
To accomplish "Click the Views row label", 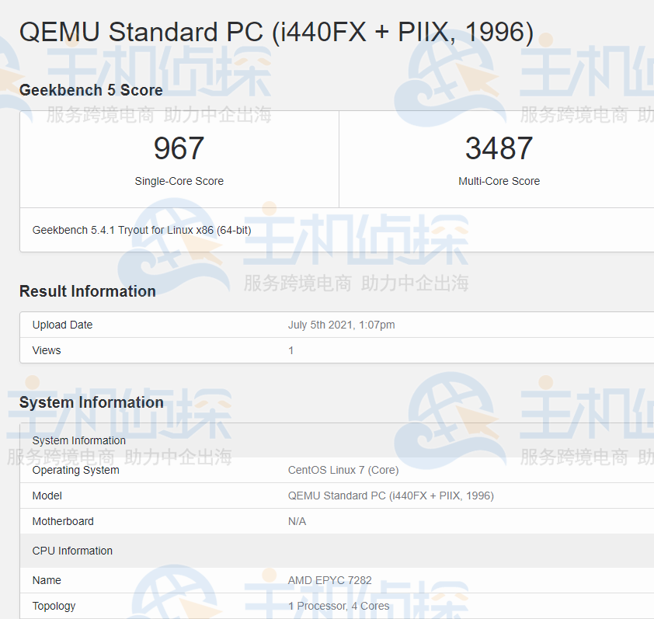I will [47, 350].
